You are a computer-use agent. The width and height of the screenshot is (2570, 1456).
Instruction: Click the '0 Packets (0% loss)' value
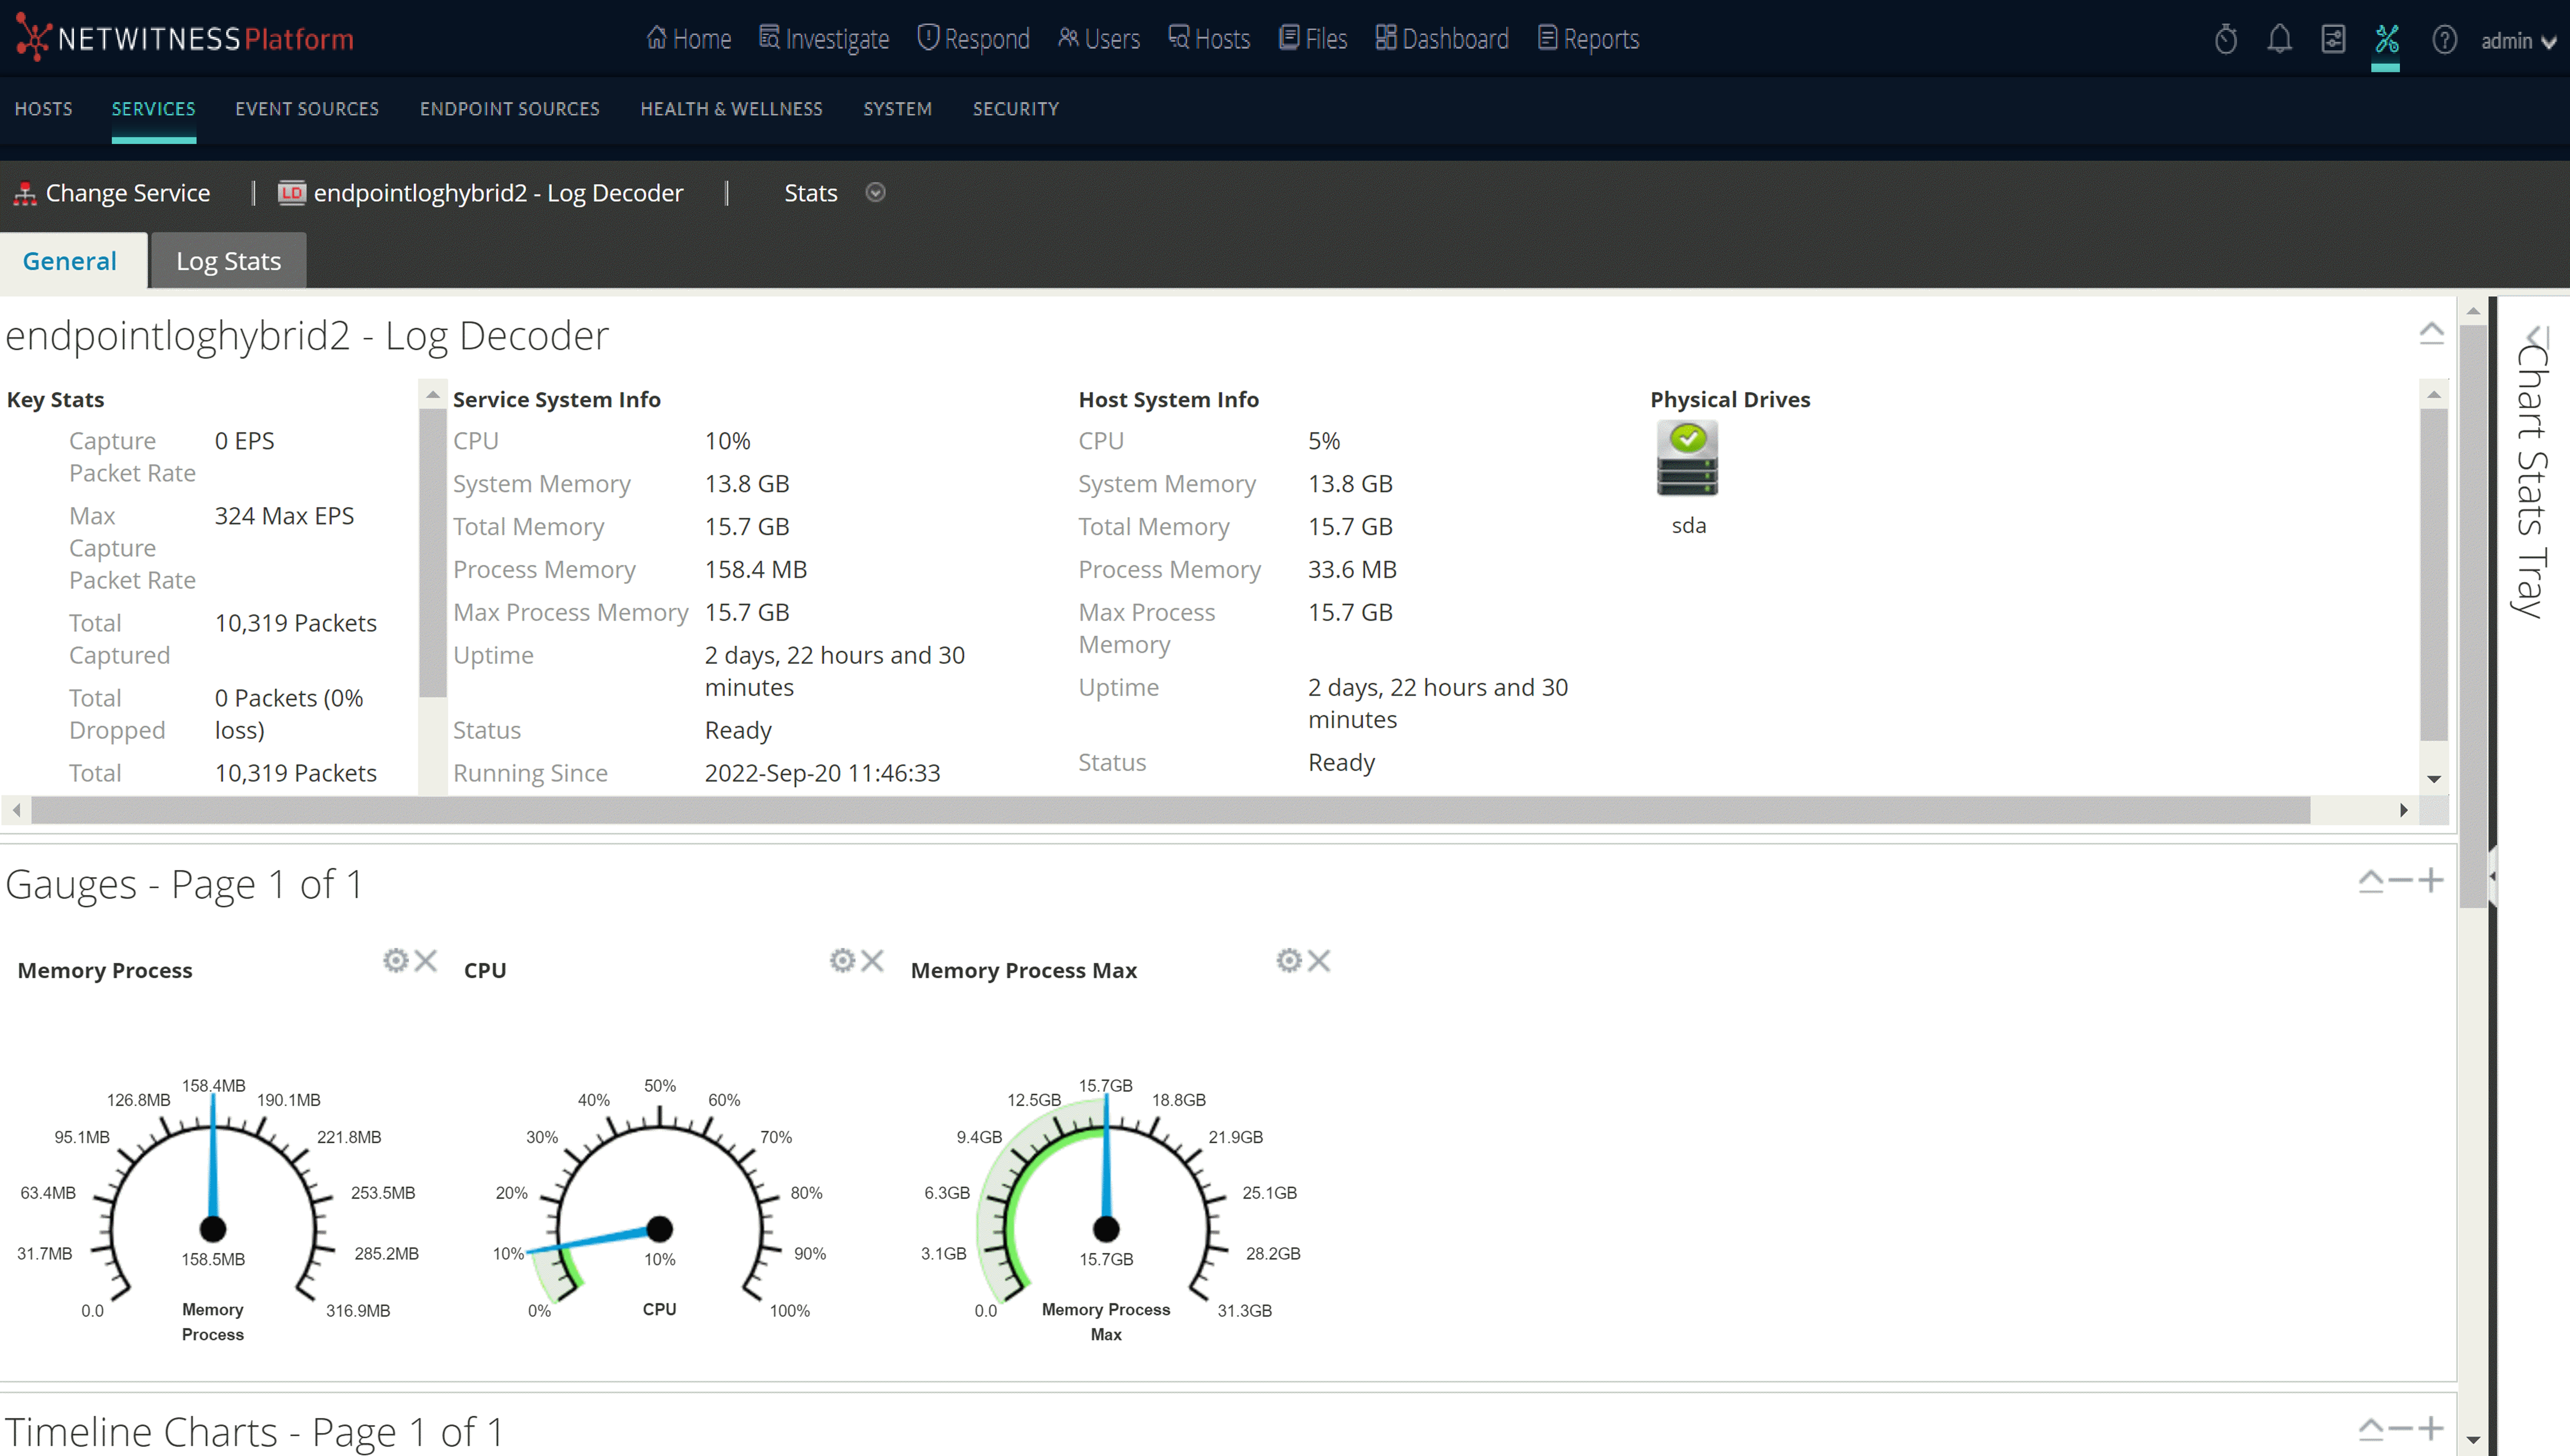[x=289, y=714]
